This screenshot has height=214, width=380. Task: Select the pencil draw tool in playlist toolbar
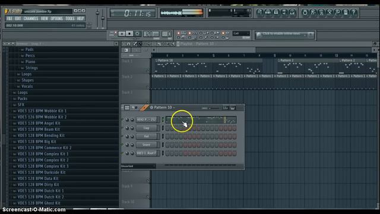click(135, 44)
